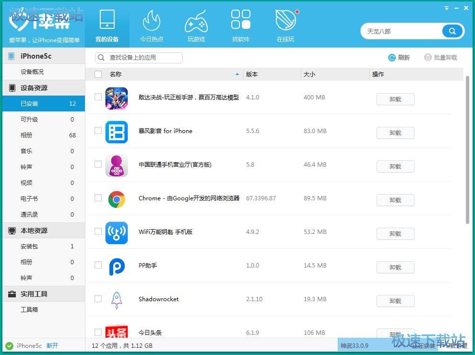Open 音乐 in the sidebar
Screen dimensions: 475x355
coord(44,151)
